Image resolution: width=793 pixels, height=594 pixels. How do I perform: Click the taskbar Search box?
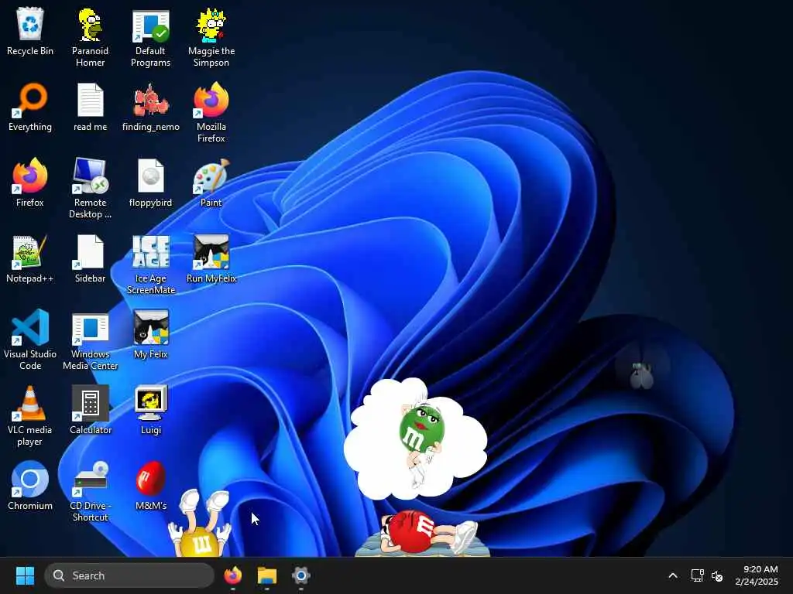[129, 575]
